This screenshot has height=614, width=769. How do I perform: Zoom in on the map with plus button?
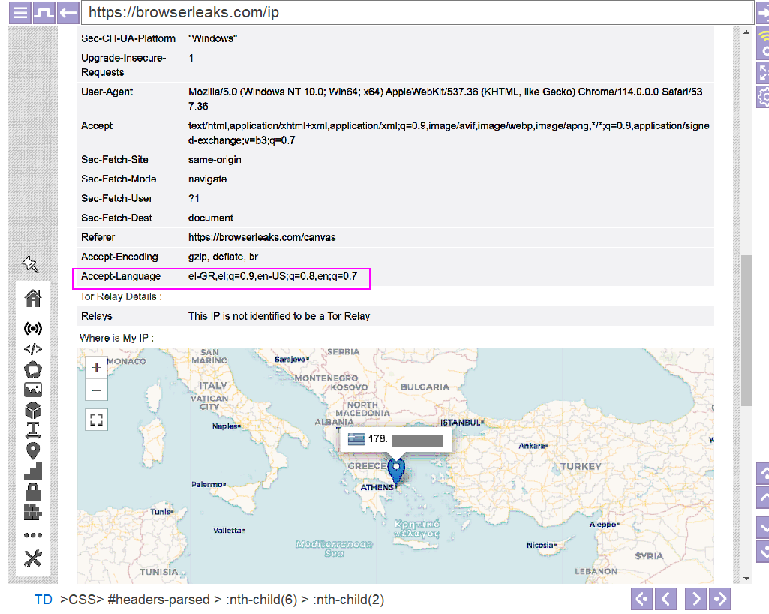point(96,368)
